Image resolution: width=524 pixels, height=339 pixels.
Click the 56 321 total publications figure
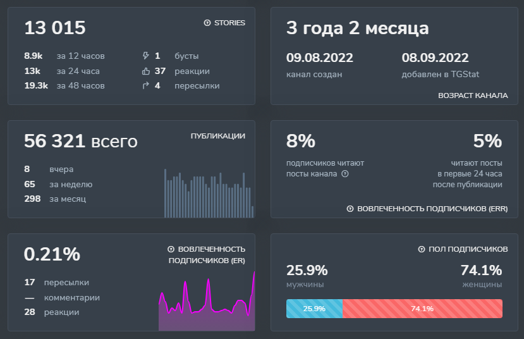[80, 142]
